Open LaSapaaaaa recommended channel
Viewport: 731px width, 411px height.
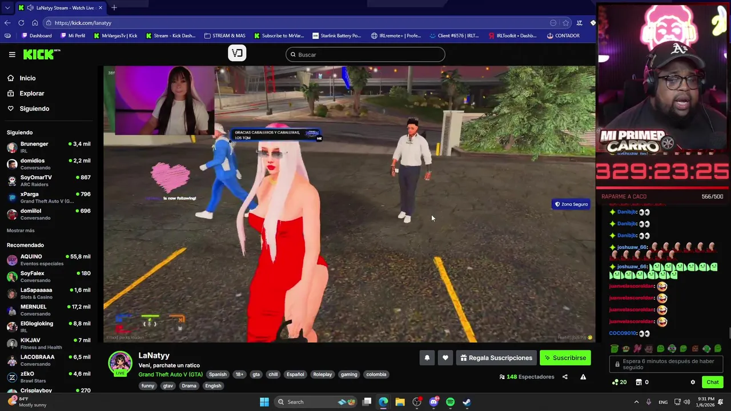pos(49,293)
